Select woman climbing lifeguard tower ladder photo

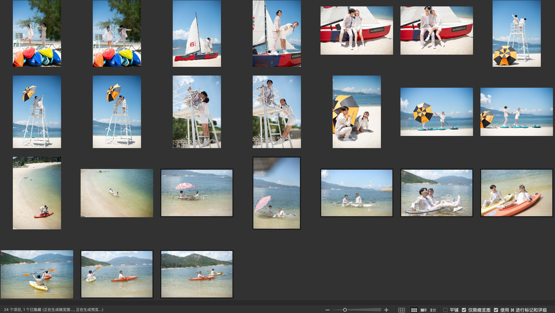click(277, 112)
